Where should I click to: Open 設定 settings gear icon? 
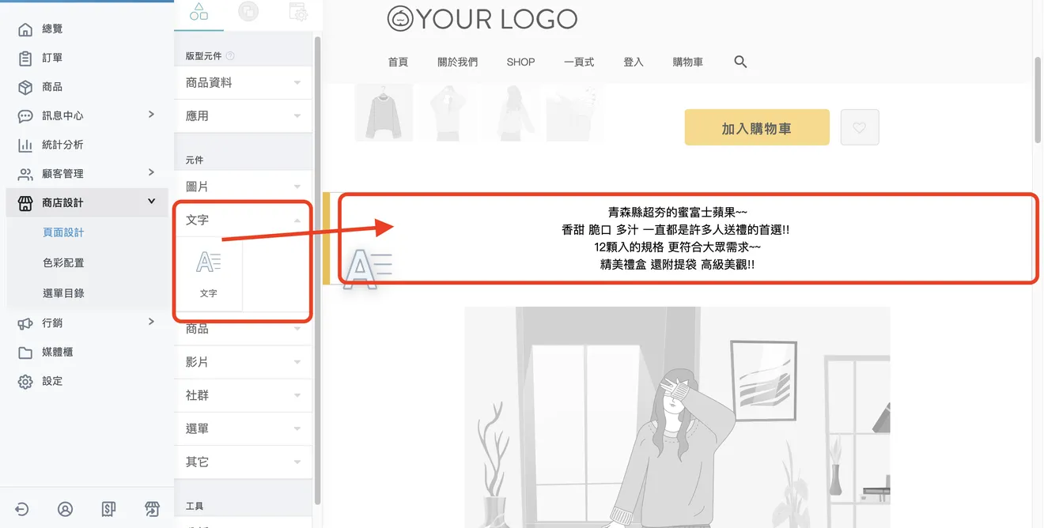(25, 382)
